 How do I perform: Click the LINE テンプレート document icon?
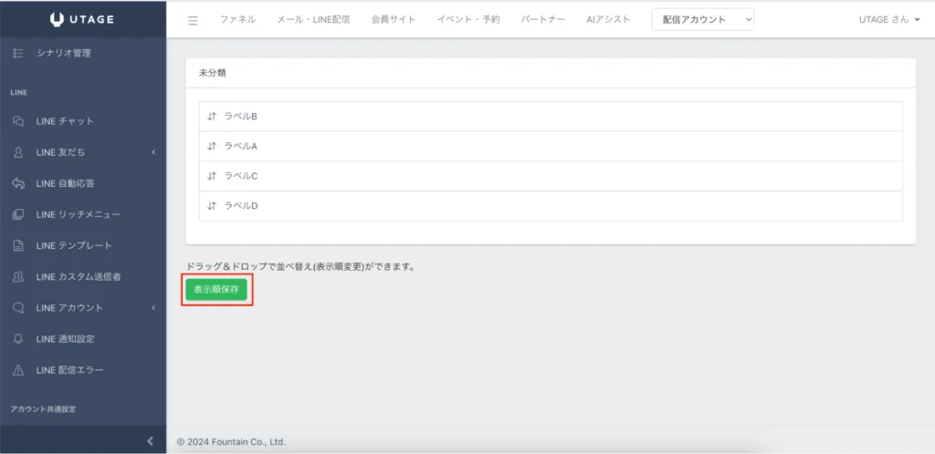click(18, 245)
